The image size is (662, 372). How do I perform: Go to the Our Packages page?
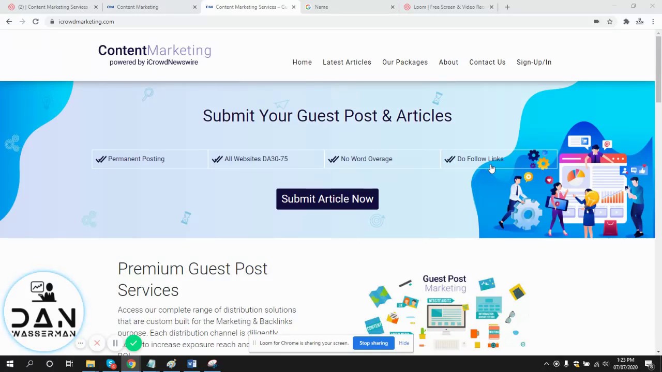[405, 62]
